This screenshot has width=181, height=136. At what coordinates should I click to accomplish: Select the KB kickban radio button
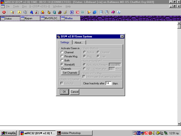click(x=84, y=69)
